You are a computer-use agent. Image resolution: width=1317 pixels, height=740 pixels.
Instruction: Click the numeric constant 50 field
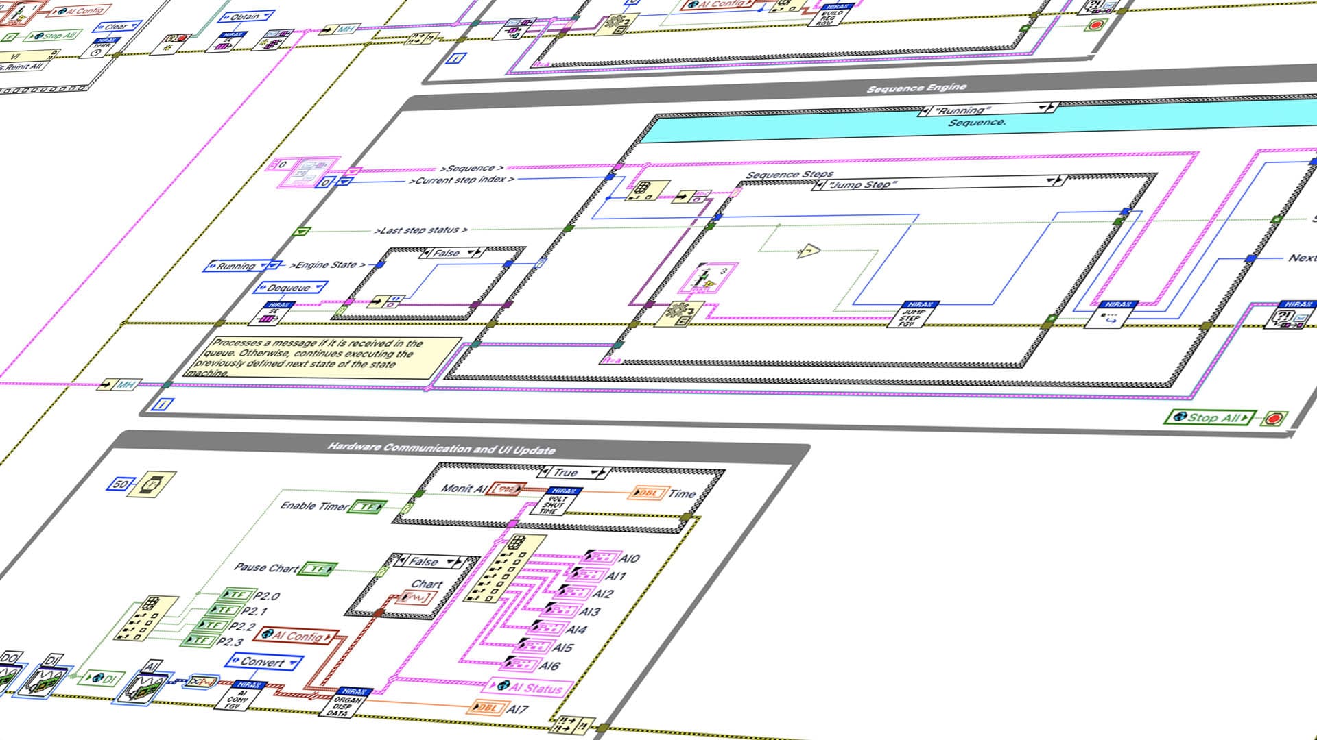[x=119, y=484]
